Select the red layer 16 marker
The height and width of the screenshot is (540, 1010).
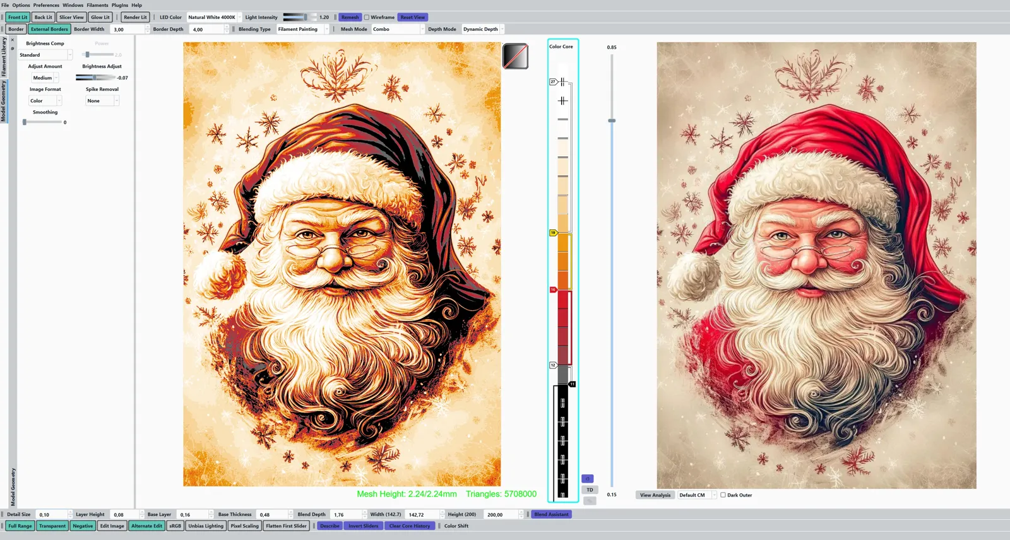point(553,290)
